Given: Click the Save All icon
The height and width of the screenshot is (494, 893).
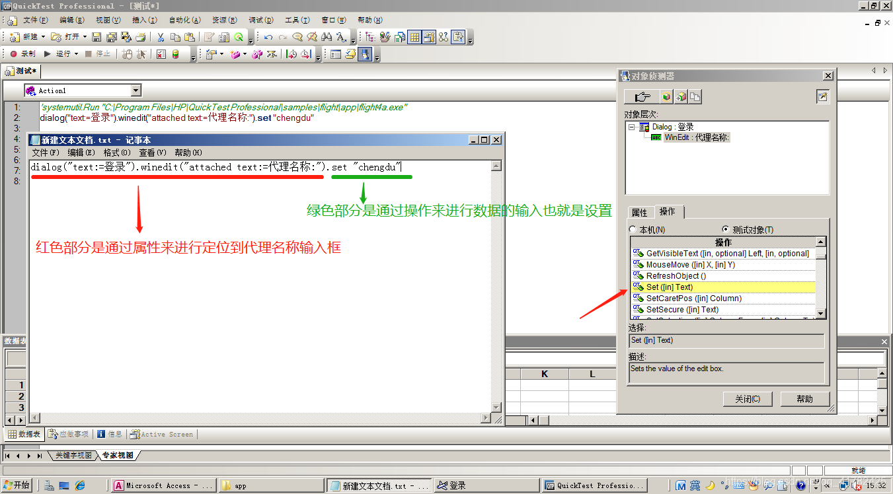Looking at the screenshot, I should point(112,37).
